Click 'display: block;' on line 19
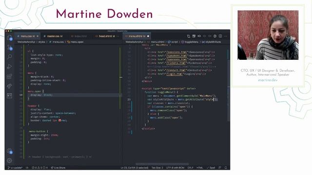Image resolution: width=312 pixels, height=175 pixels. click(41, 95)
